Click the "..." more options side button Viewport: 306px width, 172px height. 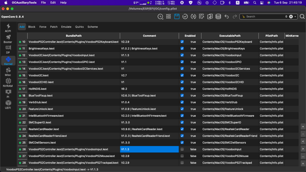[303, 156]
